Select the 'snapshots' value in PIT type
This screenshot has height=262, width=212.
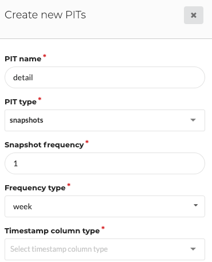(x=26, y=120)
